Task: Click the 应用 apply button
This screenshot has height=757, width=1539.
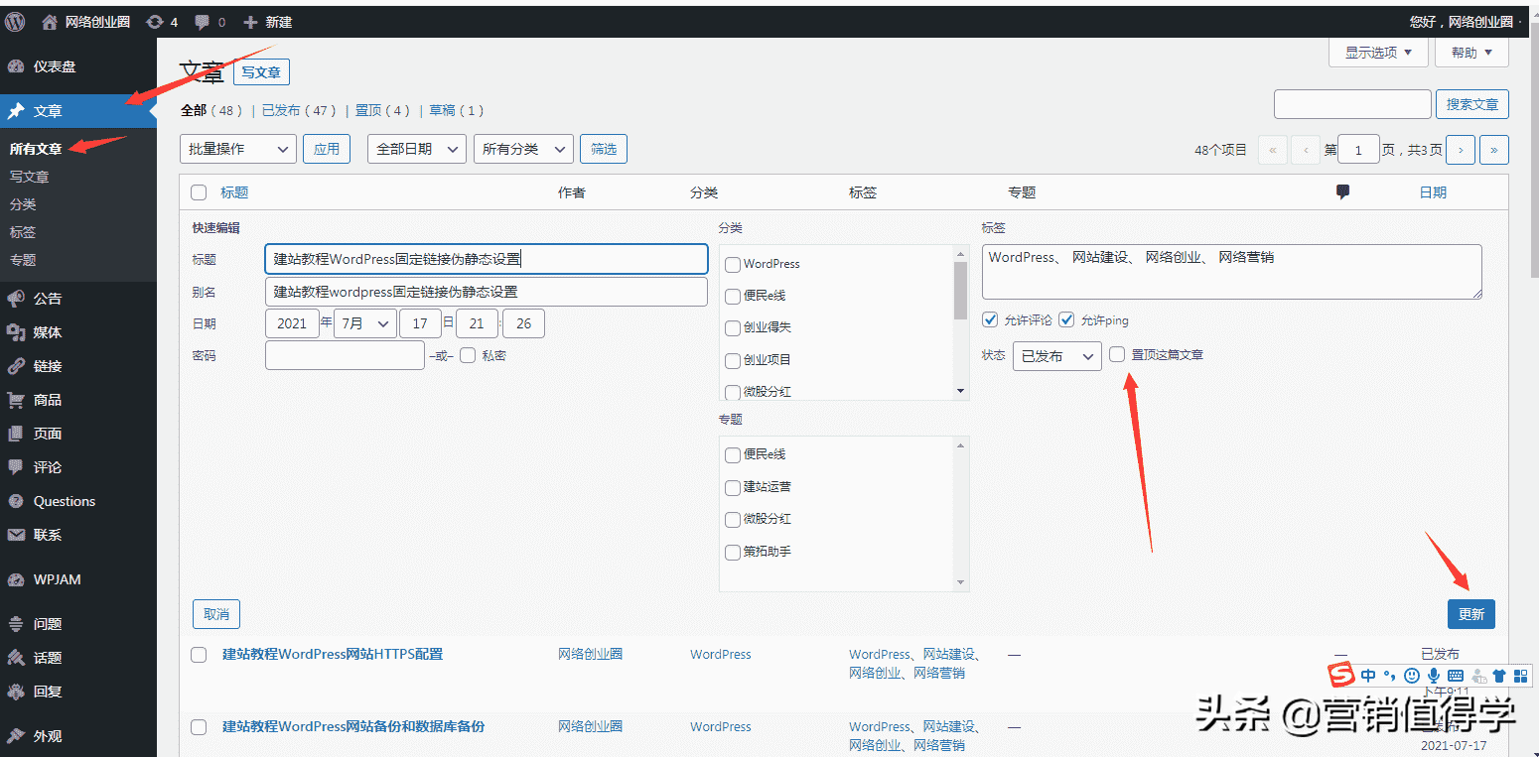Action: [x=327, y=149]
